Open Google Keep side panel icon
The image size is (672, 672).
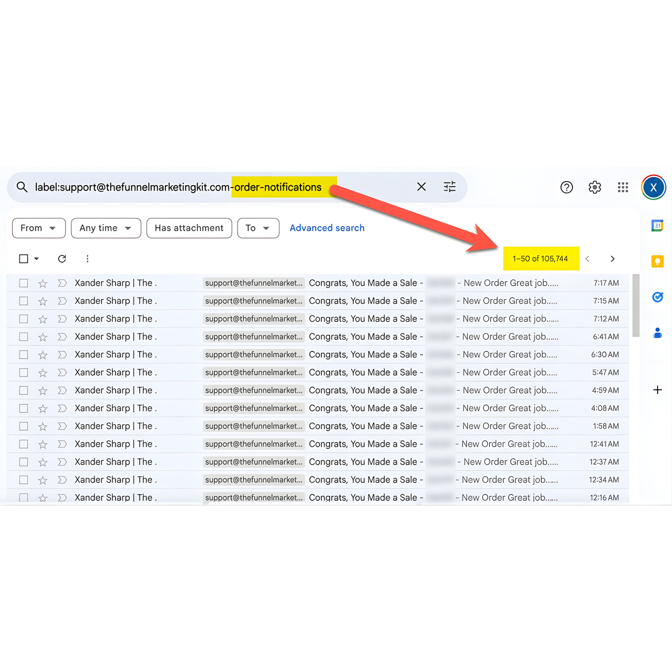pos(657,261)
